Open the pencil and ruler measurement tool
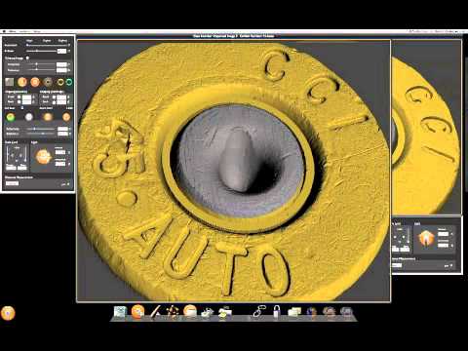Viewport: 468px width, 351px height. point(155,311)
